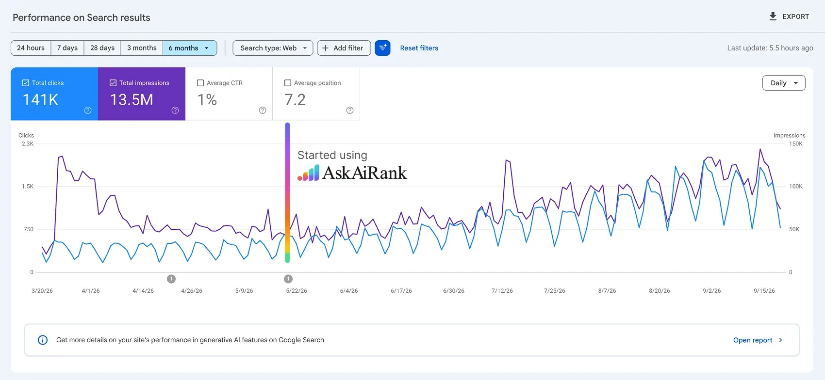Enable the Average position checkbox
The width and height of the screenshot is (825, 380).
(x=288, y=83)
